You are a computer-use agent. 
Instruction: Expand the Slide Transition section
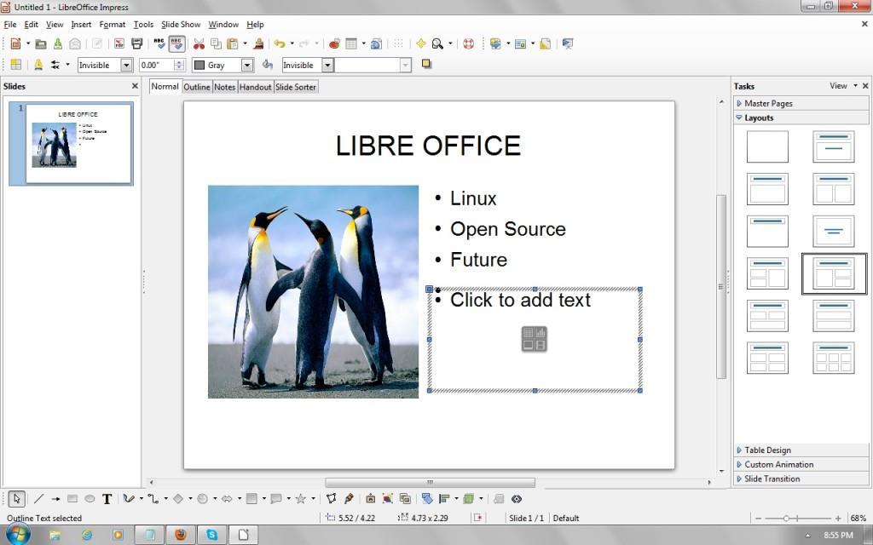pos(801,479)
